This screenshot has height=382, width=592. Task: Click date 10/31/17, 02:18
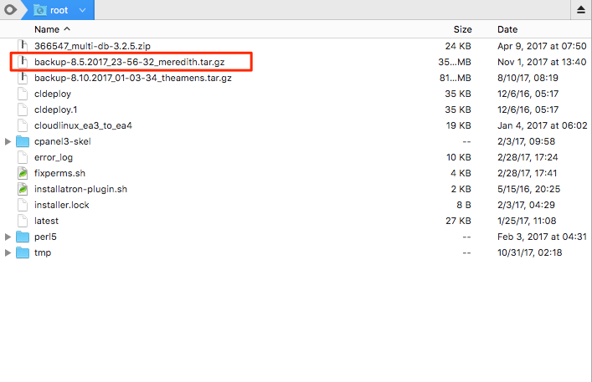(x=530, y=252)
